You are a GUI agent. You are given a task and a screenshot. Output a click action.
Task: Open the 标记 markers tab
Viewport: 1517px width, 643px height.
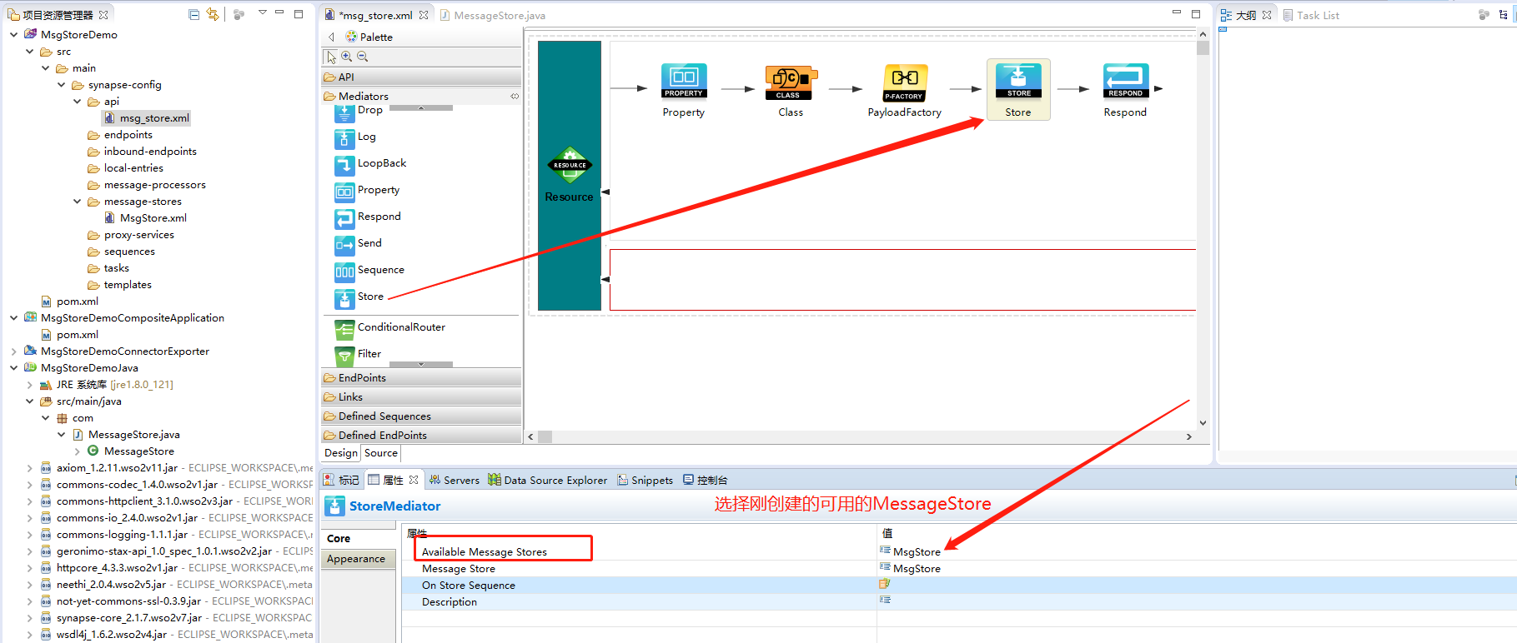342,481
